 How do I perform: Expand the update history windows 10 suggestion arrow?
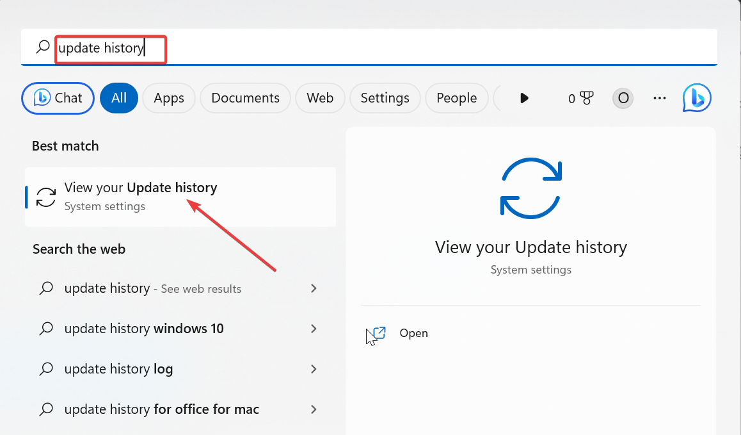click(x=314, y=329)
